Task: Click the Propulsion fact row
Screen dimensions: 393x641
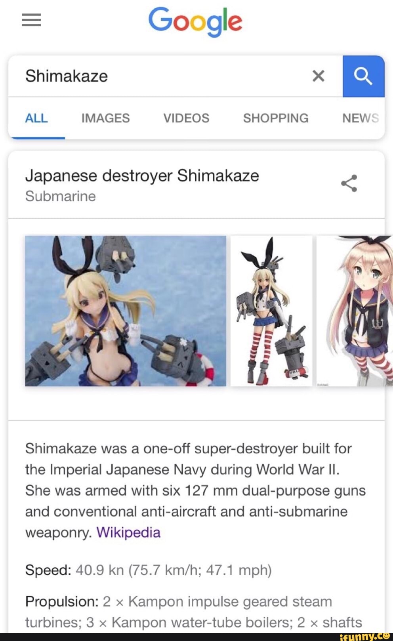Action: tap(194, 612)
